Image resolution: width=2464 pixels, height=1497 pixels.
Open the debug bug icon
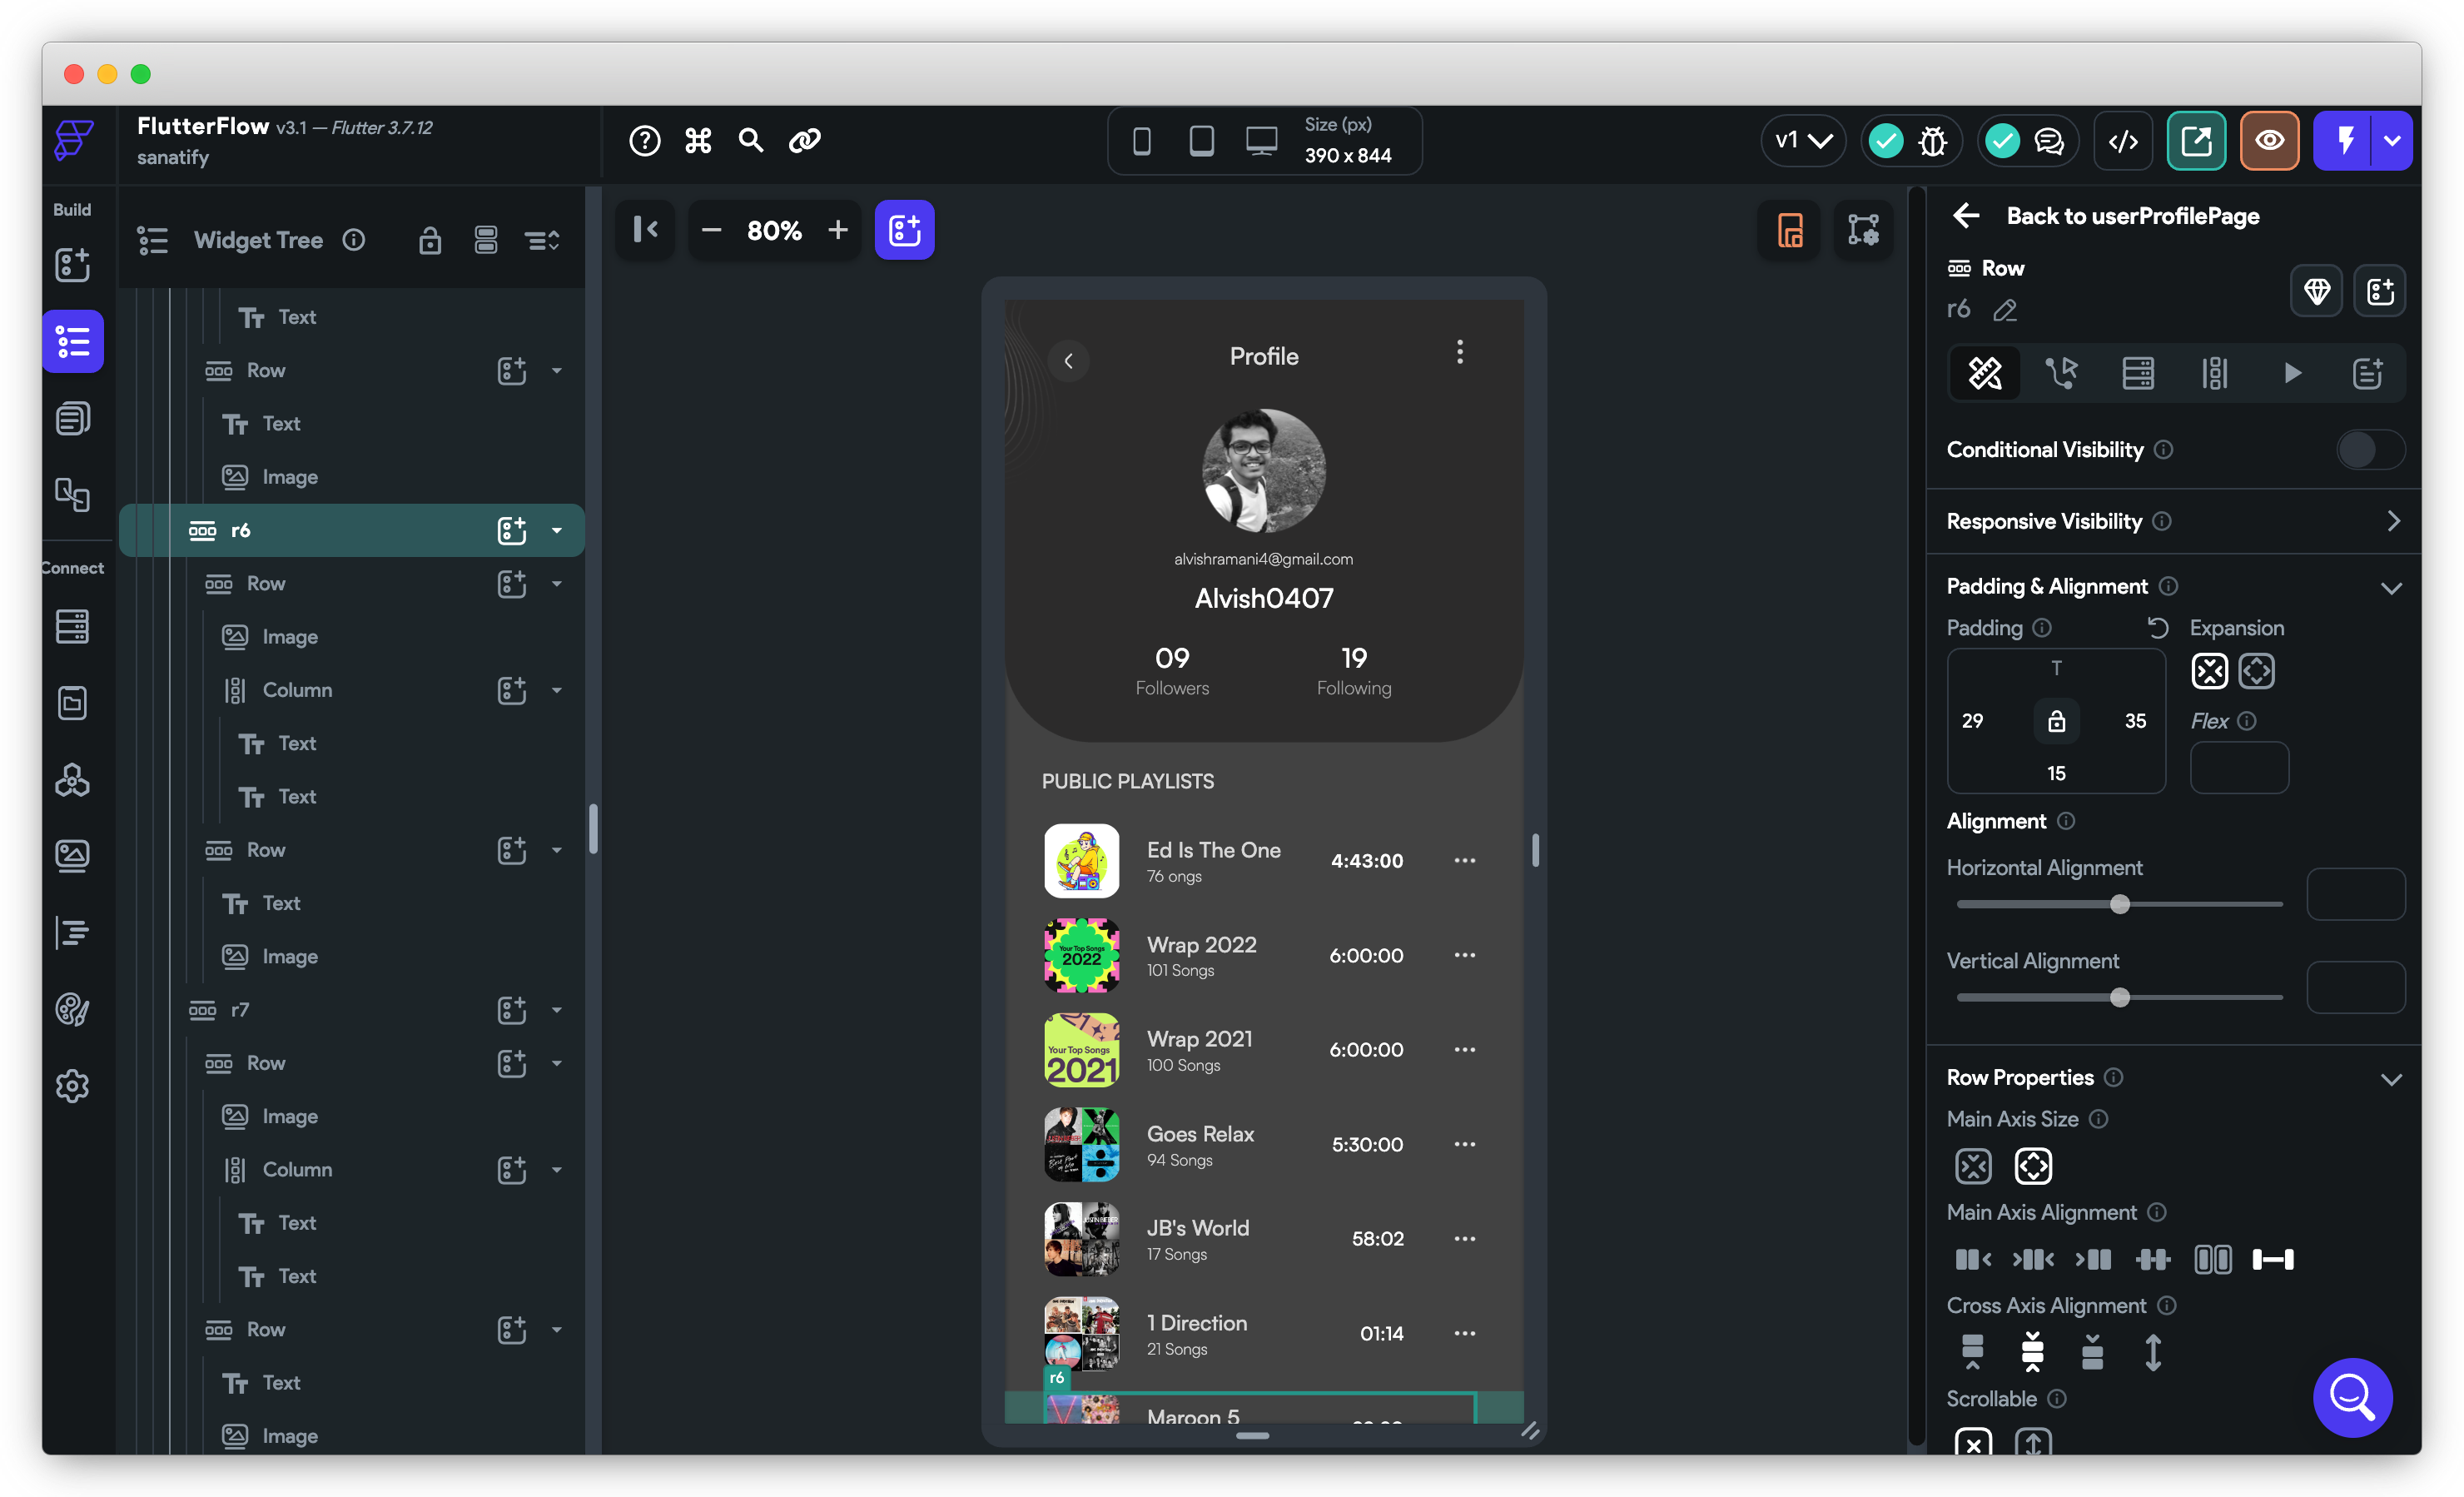[1933, 141]
